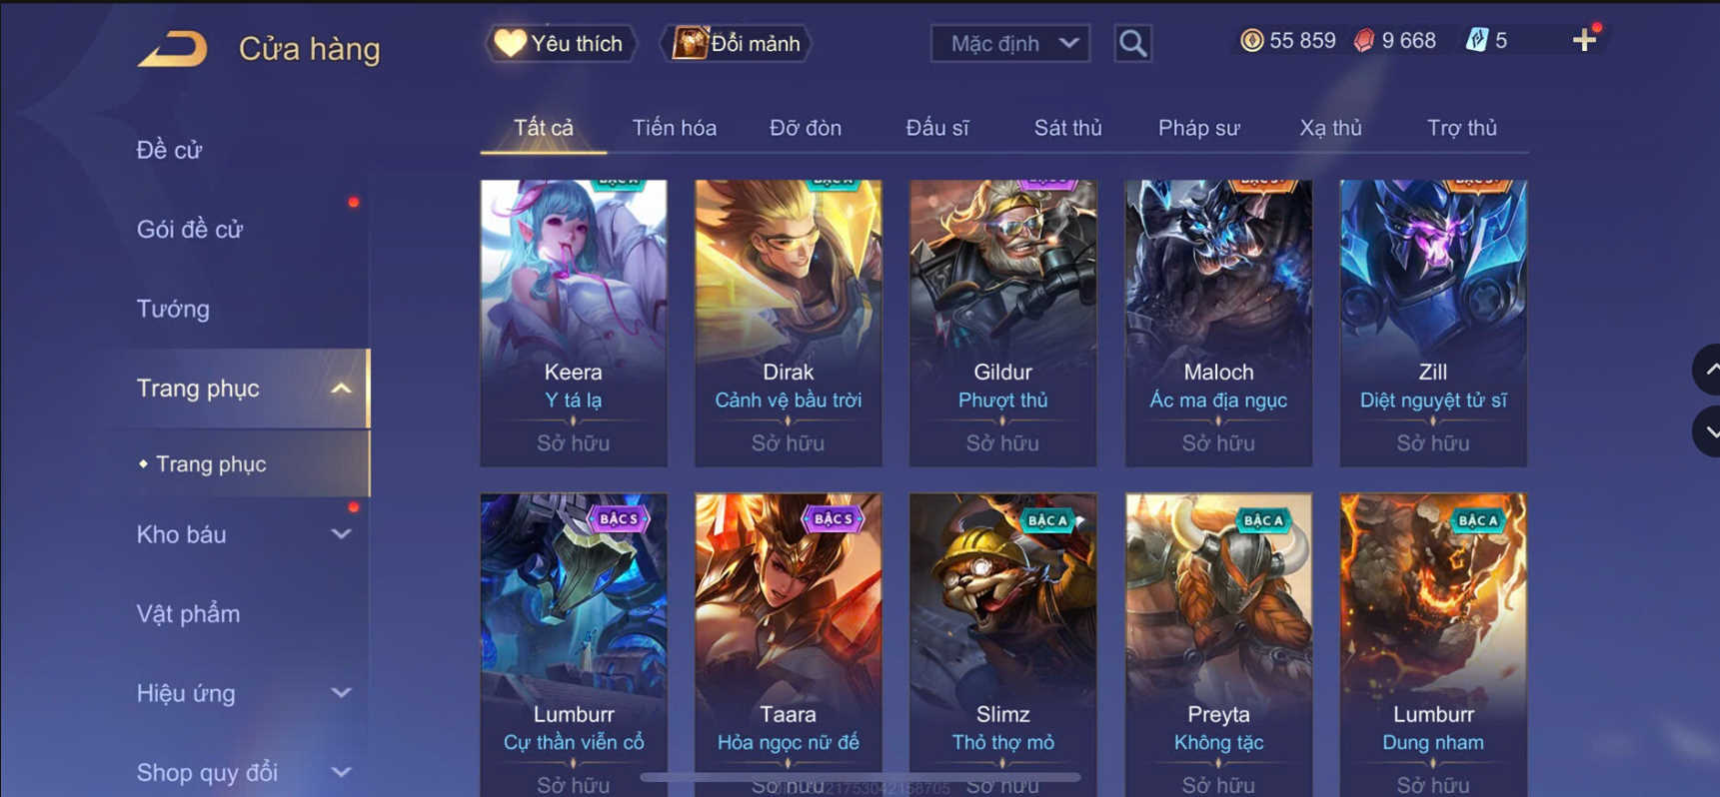The height and width of the screenshot is (797, 1720).
Task: Expand the Shop quy đổi section
Action: pos(341,772)
